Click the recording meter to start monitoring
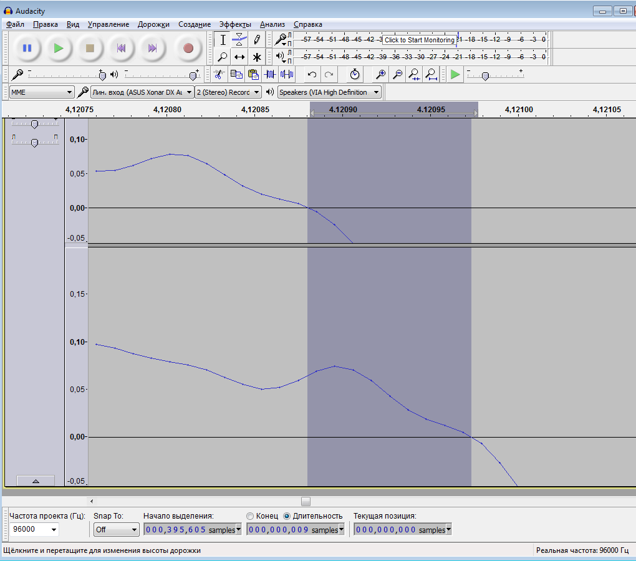 click(x=419, y=40)
